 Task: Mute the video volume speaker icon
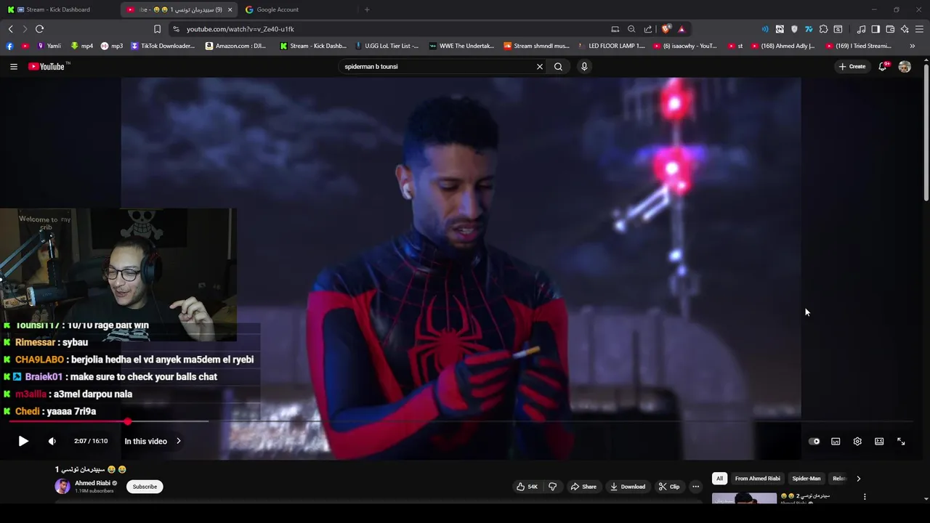52,441
